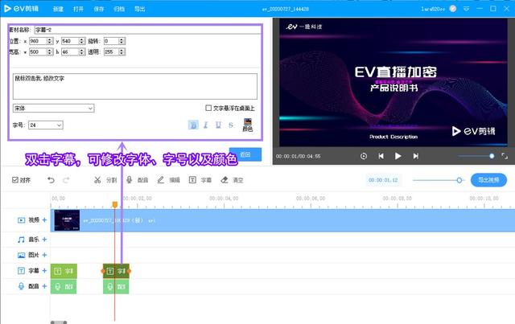Decrease the 透明 opacity value stepper
Screen dimensions: 515x324
122,54
